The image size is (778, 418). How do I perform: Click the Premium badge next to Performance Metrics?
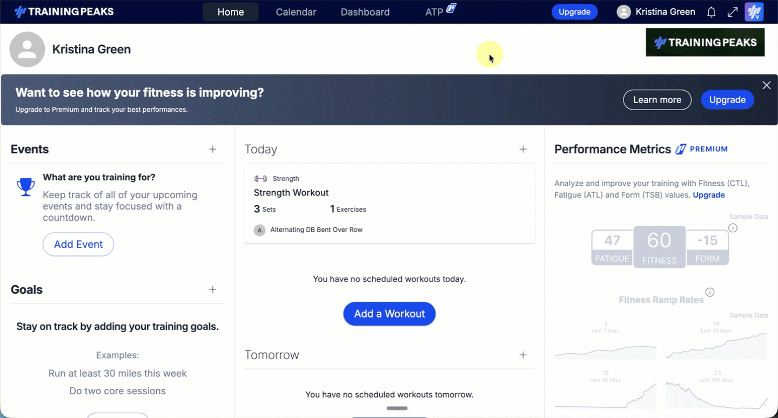pos(702,149)
